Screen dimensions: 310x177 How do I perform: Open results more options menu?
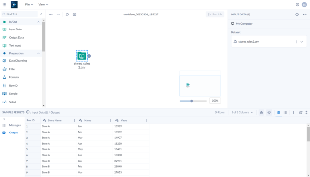pos(293,113)
